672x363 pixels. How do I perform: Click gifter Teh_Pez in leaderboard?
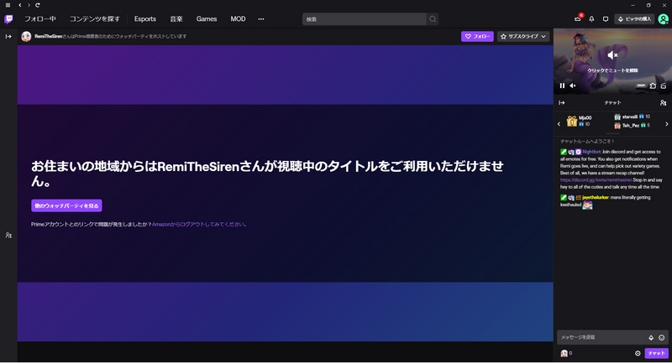[x=632, y=125]
